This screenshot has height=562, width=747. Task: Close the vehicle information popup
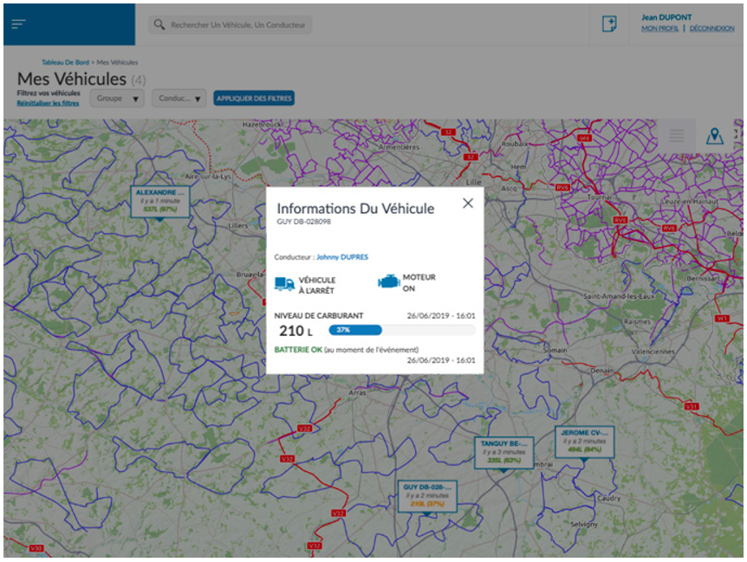[x=468, y=203]
